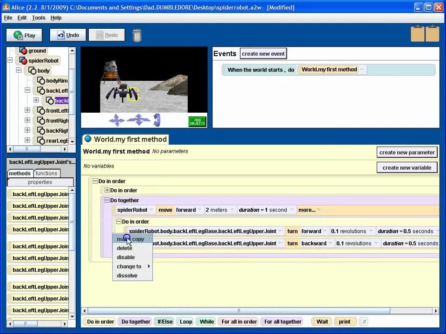Click create new parameter button

pyautogui.click(x=407, y=153)
